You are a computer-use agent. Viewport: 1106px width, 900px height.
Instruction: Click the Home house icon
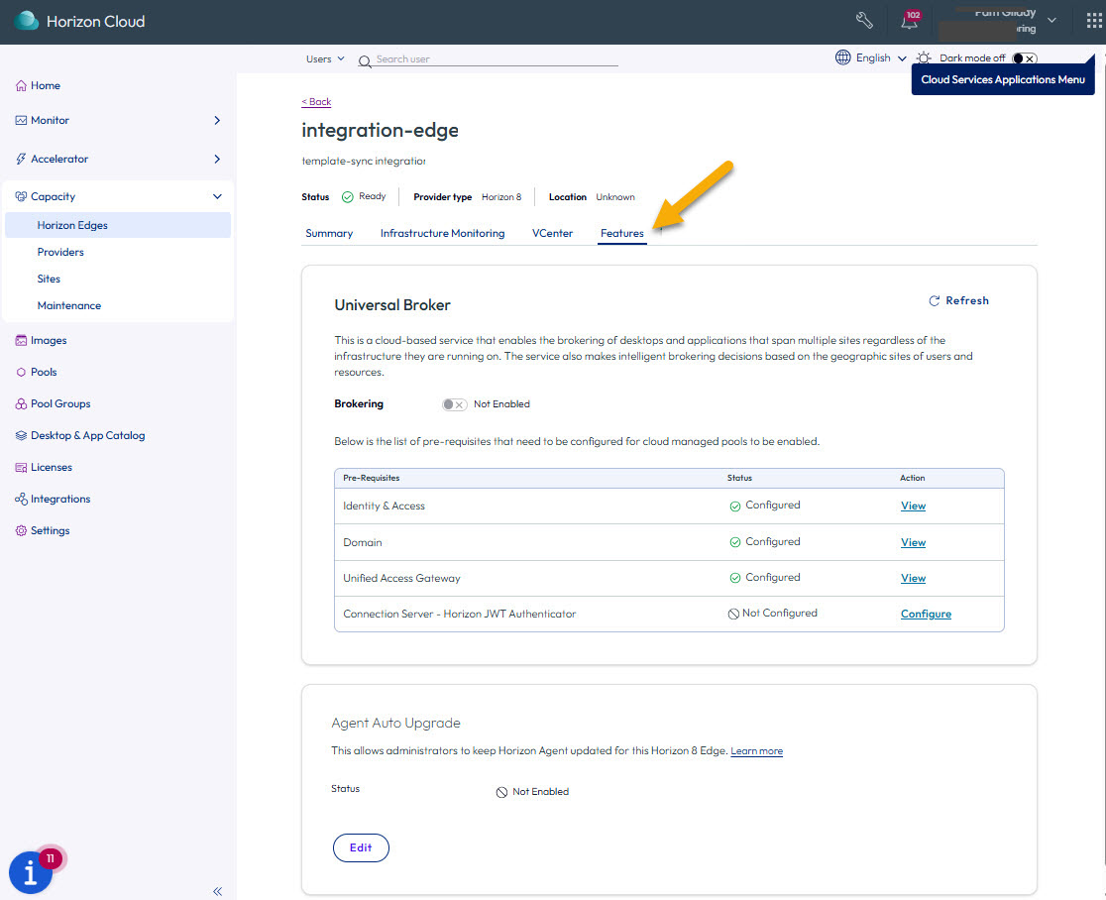21,86
